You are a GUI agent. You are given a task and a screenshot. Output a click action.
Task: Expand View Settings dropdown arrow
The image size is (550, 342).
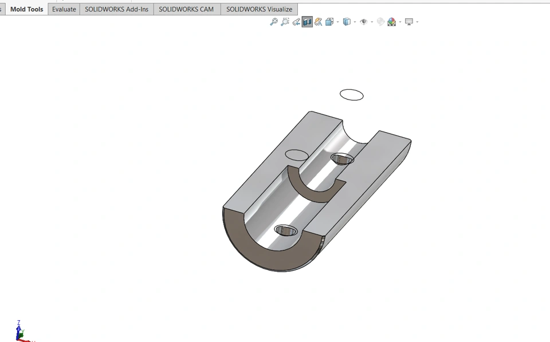click(x=417, y=22)
